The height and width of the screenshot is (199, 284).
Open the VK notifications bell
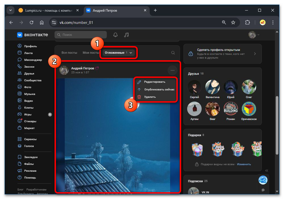coord(115,35)
